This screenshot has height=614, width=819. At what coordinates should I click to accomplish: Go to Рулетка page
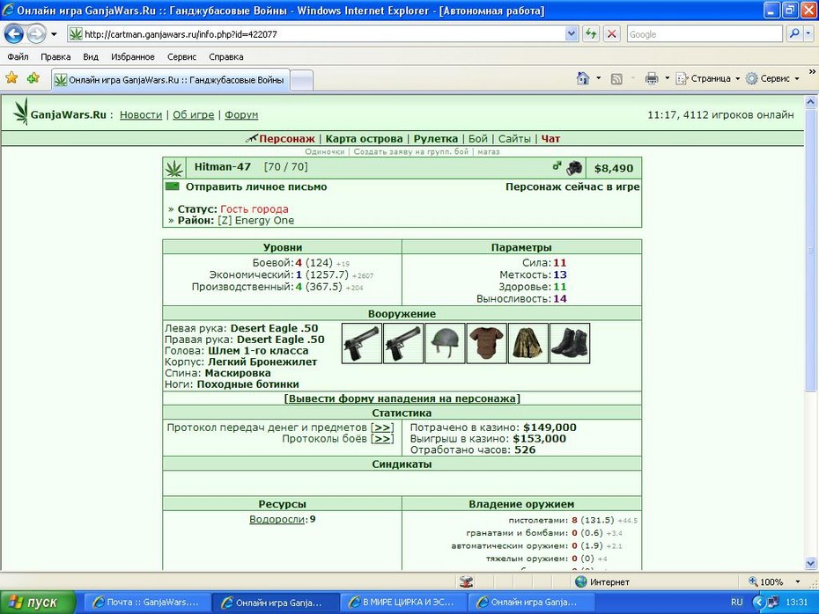pyautogui.click(x=436, y=139)
